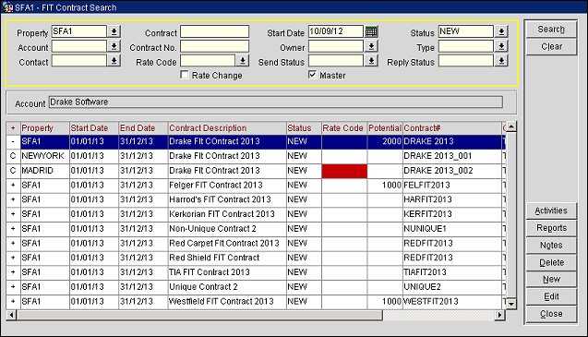Click the Delete button
The height and width of the screenshot is (337, 588).
pyautogui.click(x=551, y=262)
